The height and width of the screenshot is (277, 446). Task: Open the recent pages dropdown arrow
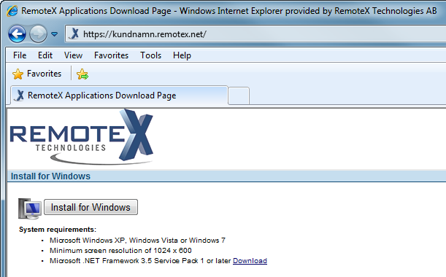[x=54, y=34]
